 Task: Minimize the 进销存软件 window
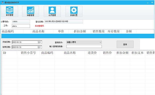(x=148, y=3)
